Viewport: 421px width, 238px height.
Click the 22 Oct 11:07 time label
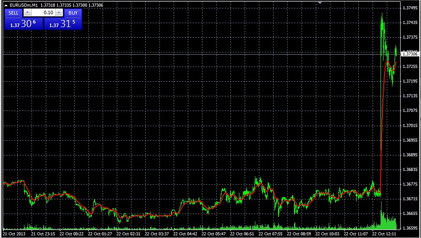tap(356, 234)
